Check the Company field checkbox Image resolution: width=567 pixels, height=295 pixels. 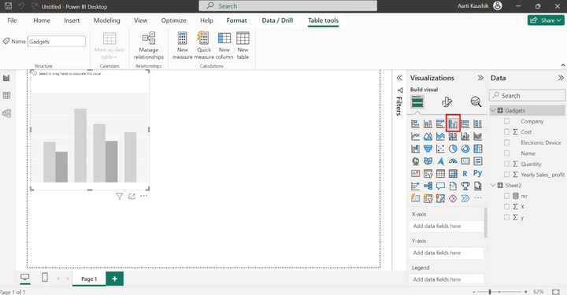point(506,121)
